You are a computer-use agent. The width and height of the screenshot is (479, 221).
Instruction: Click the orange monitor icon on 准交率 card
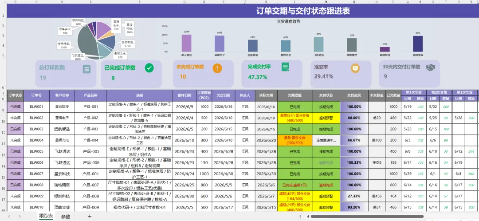355,68
